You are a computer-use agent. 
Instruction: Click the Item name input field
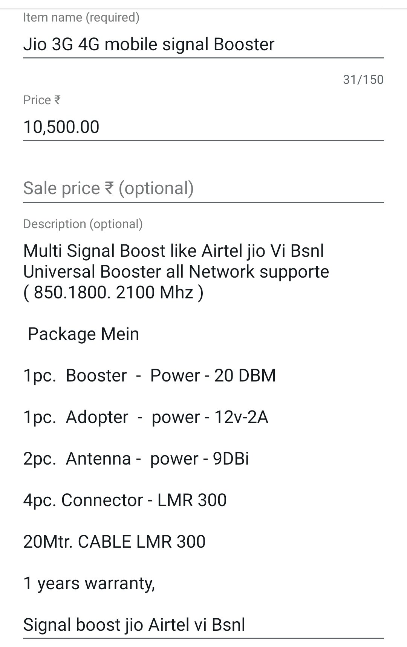click(x=203, y=45)
